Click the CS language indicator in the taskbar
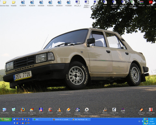156x125 pixels. (139, 121)
